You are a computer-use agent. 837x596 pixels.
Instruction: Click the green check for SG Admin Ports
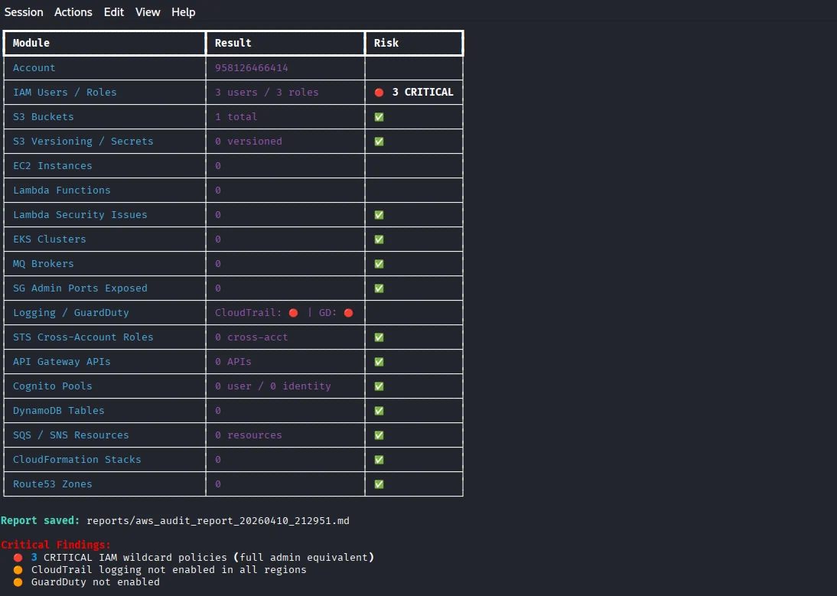point(379,288)
